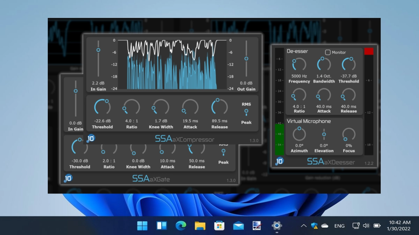Screen dimensions: 419x235
Task: Click the aXCompressor Ratio knob
Action: tap(132, 107)
